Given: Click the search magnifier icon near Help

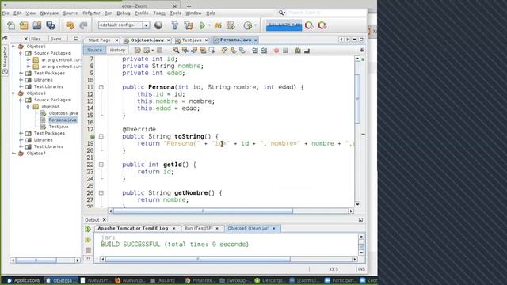Looking at the screenshot, I should point(281,13).
